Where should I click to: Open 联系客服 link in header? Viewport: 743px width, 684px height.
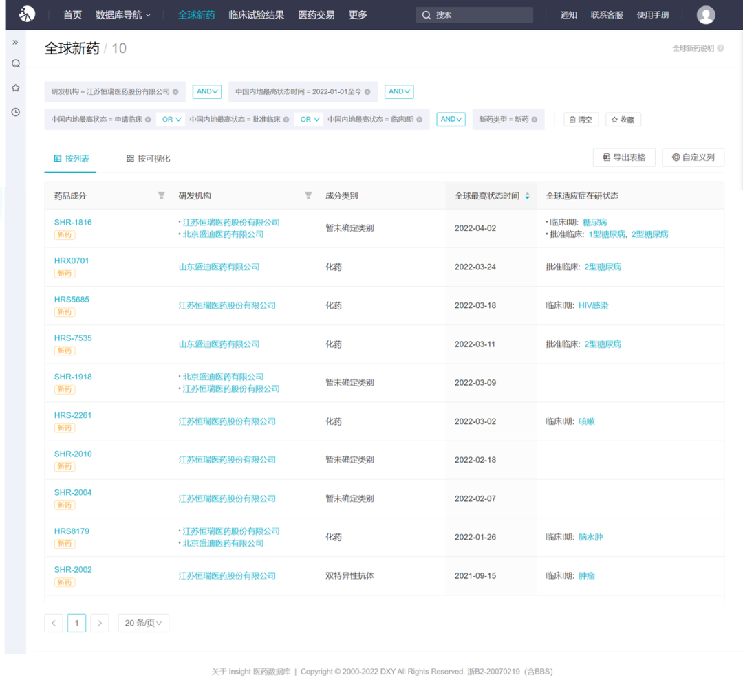coord(607,15)
